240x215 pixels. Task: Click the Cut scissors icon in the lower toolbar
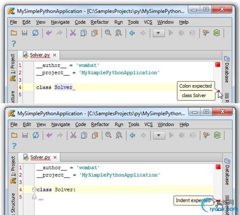[73, 135]
